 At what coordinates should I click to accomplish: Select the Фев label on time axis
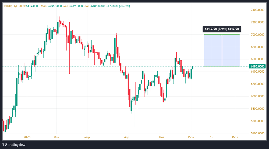(56, 137)
